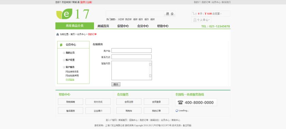Select 在线留言 in the sidebar

(x=70, y=80)
